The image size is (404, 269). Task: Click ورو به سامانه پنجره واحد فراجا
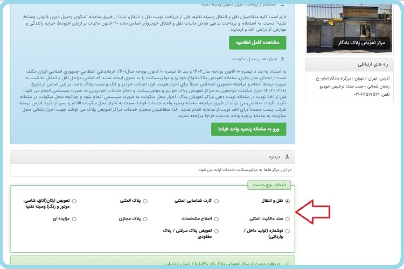point(249,129)
